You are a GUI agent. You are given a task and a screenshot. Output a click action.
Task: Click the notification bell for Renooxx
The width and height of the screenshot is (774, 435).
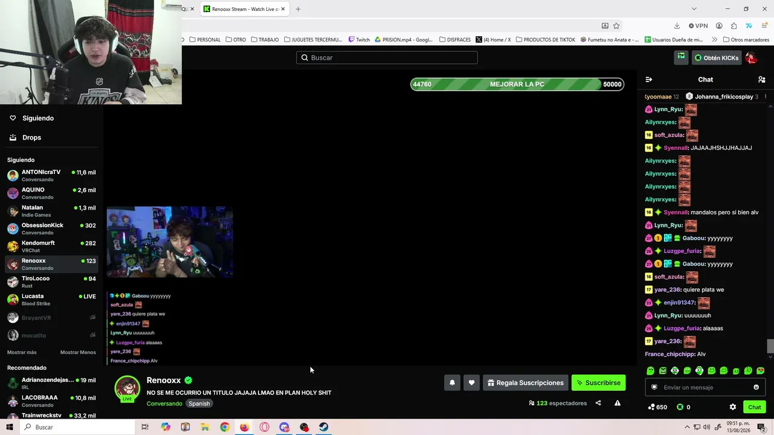coord(452,382)
